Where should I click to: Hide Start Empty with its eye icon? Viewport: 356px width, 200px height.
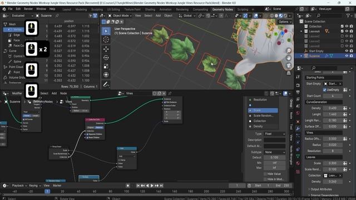(x=347, y=51)
